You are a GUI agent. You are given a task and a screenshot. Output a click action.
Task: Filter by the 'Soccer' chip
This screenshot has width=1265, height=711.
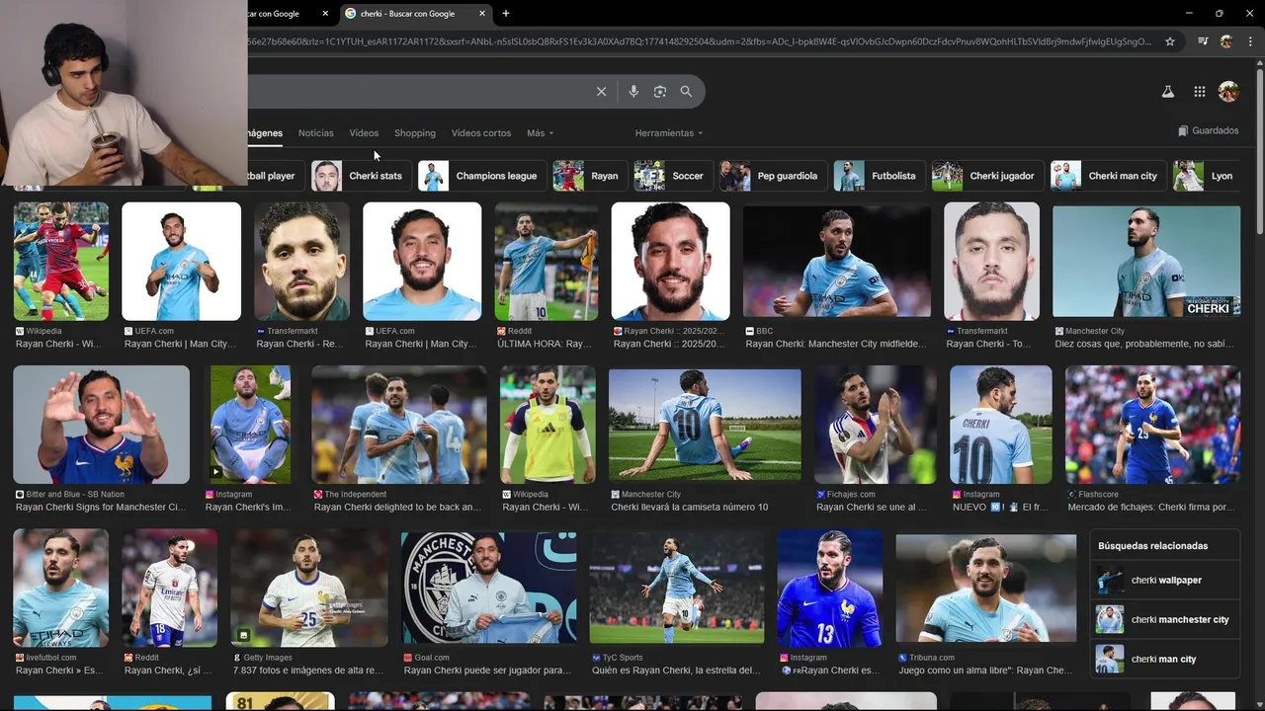point(672,176)
